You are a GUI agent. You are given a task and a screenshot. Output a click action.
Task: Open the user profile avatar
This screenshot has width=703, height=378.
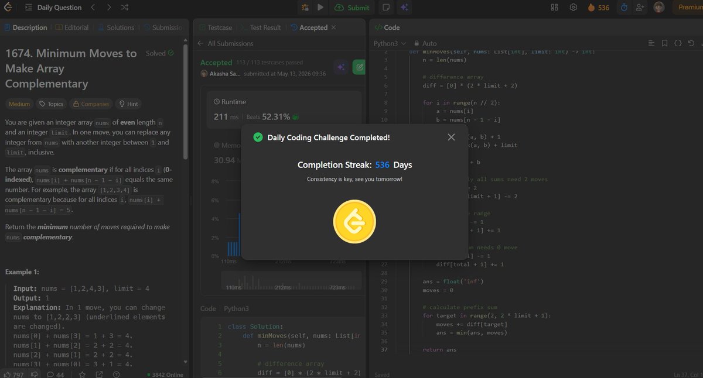(x=659, y=8)
